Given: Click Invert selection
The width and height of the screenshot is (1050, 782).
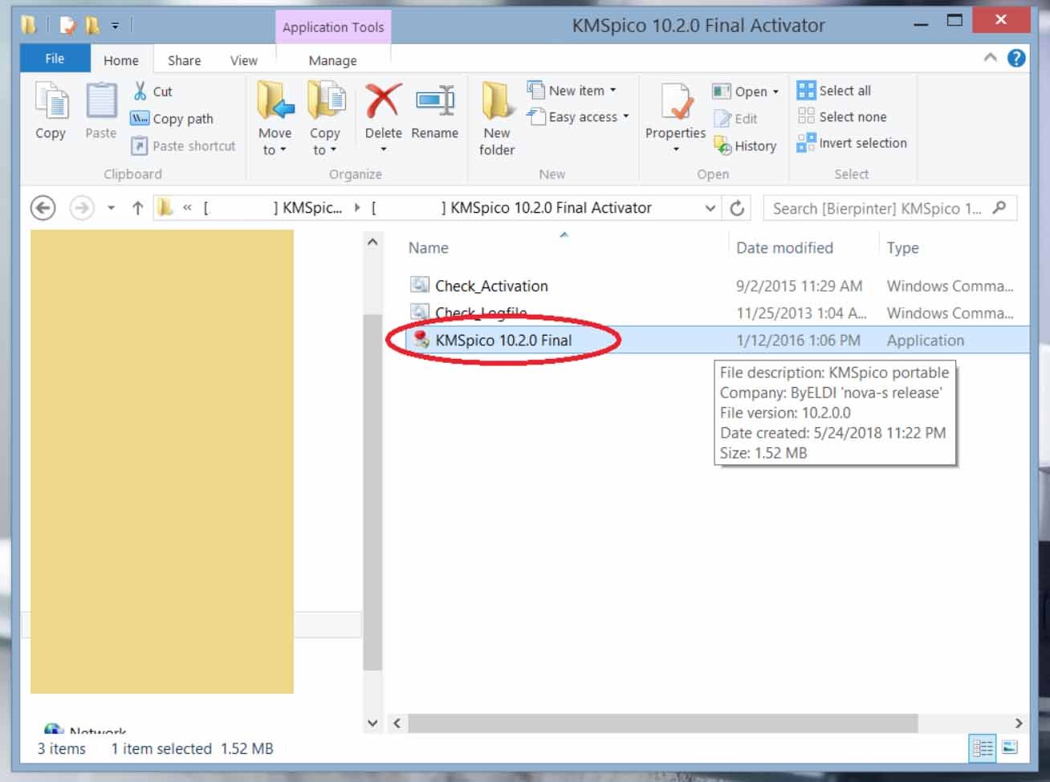Looking at the screenshot, I should tap(852, 143).
